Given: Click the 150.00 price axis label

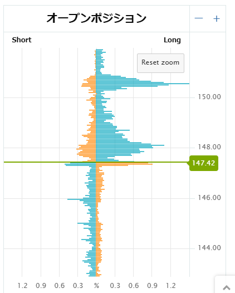Looking at the screenshot, I should point(209,97).
